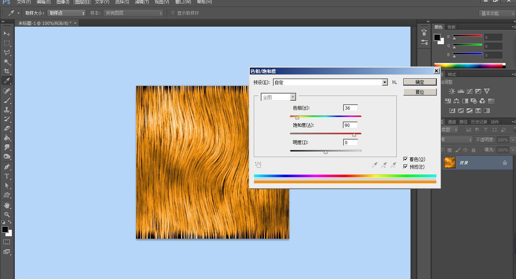Click the 确定 button
Image resolution: width=516 pixels, height=279 pixels.
(x=419, y=82)
